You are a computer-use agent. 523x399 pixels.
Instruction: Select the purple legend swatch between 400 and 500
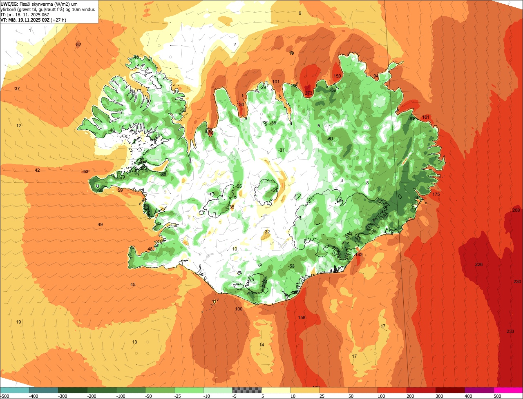478,390
